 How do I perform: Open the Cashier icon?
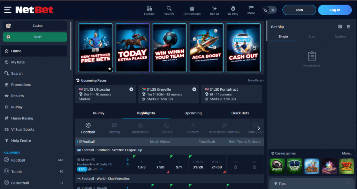coord(149,11)
